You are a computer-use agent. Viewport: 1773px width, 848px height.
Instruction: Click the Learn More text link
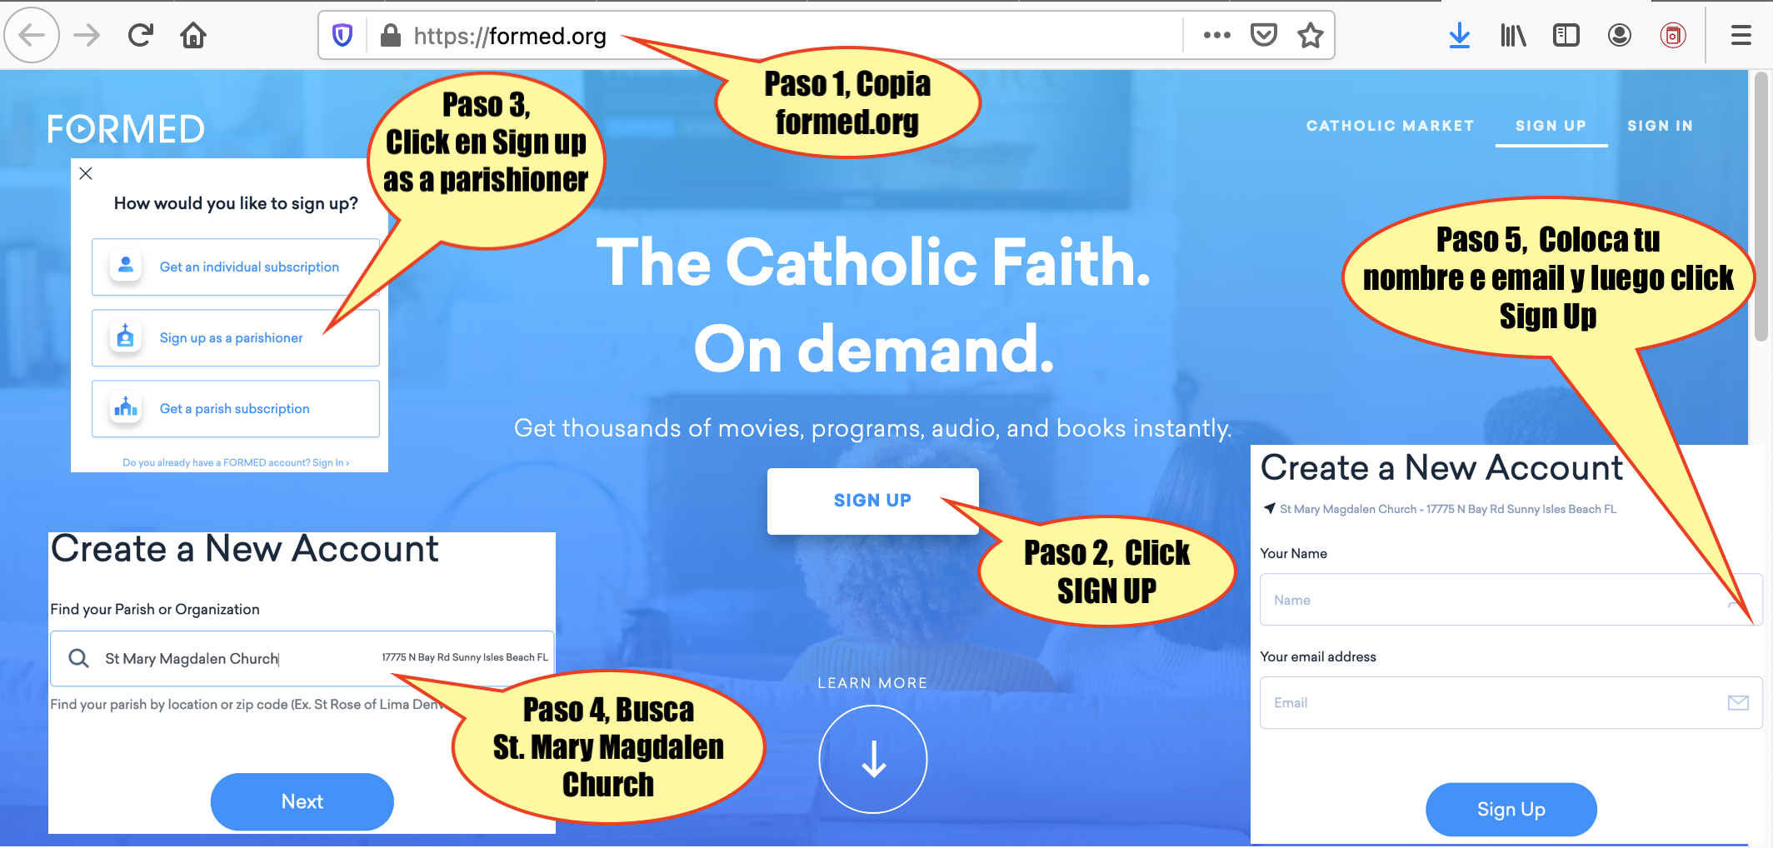(872, 683)
